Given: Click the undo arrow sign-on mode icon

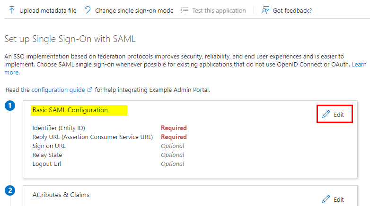Looking at the screenshot, I should pyautogui.click(x=88, y=10).
